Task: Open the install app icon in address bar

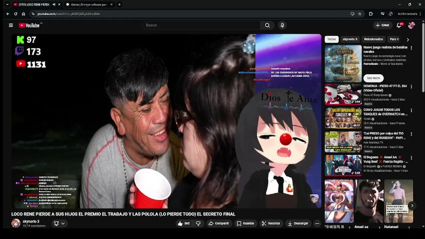Action: 353,14
